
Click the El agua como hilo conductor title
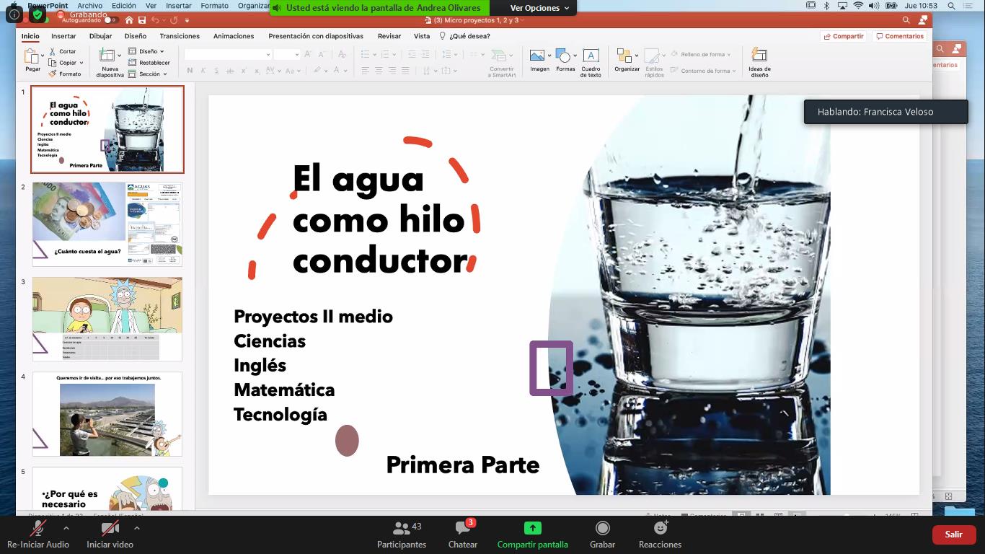click(380, 220)
